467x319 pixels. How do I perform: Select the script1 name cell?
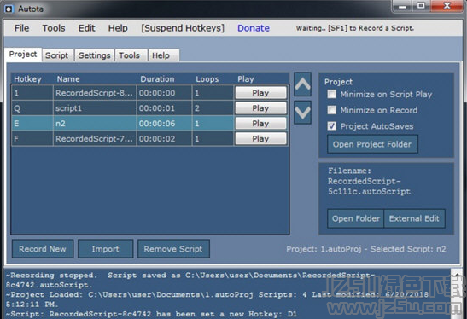(95, 108)
